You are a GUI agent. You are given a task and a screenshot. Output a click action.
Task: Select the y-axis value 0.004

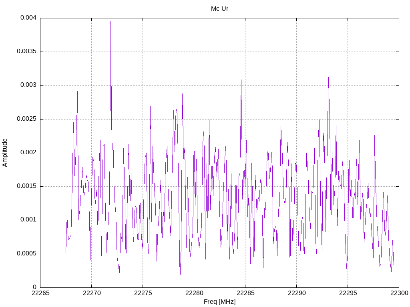(x=28, y=18)
